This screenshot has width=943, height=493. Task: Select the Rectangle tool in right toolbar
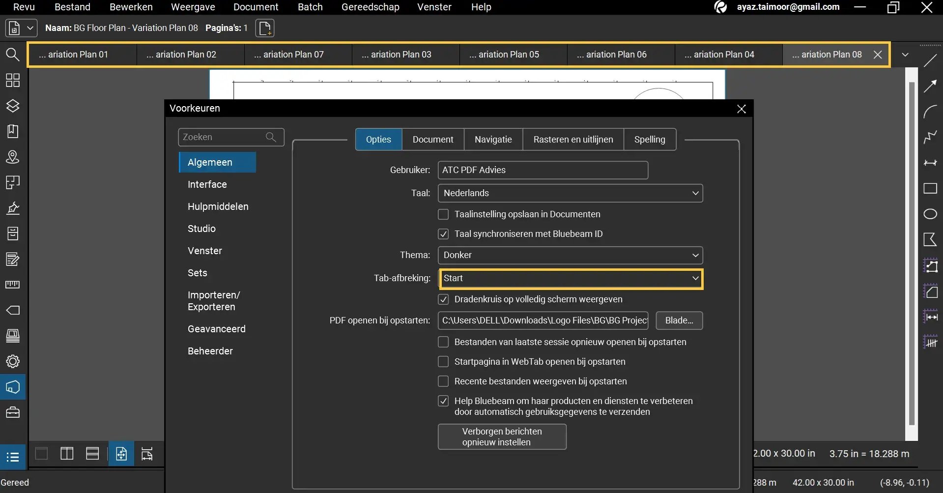(x=930, y=188)
